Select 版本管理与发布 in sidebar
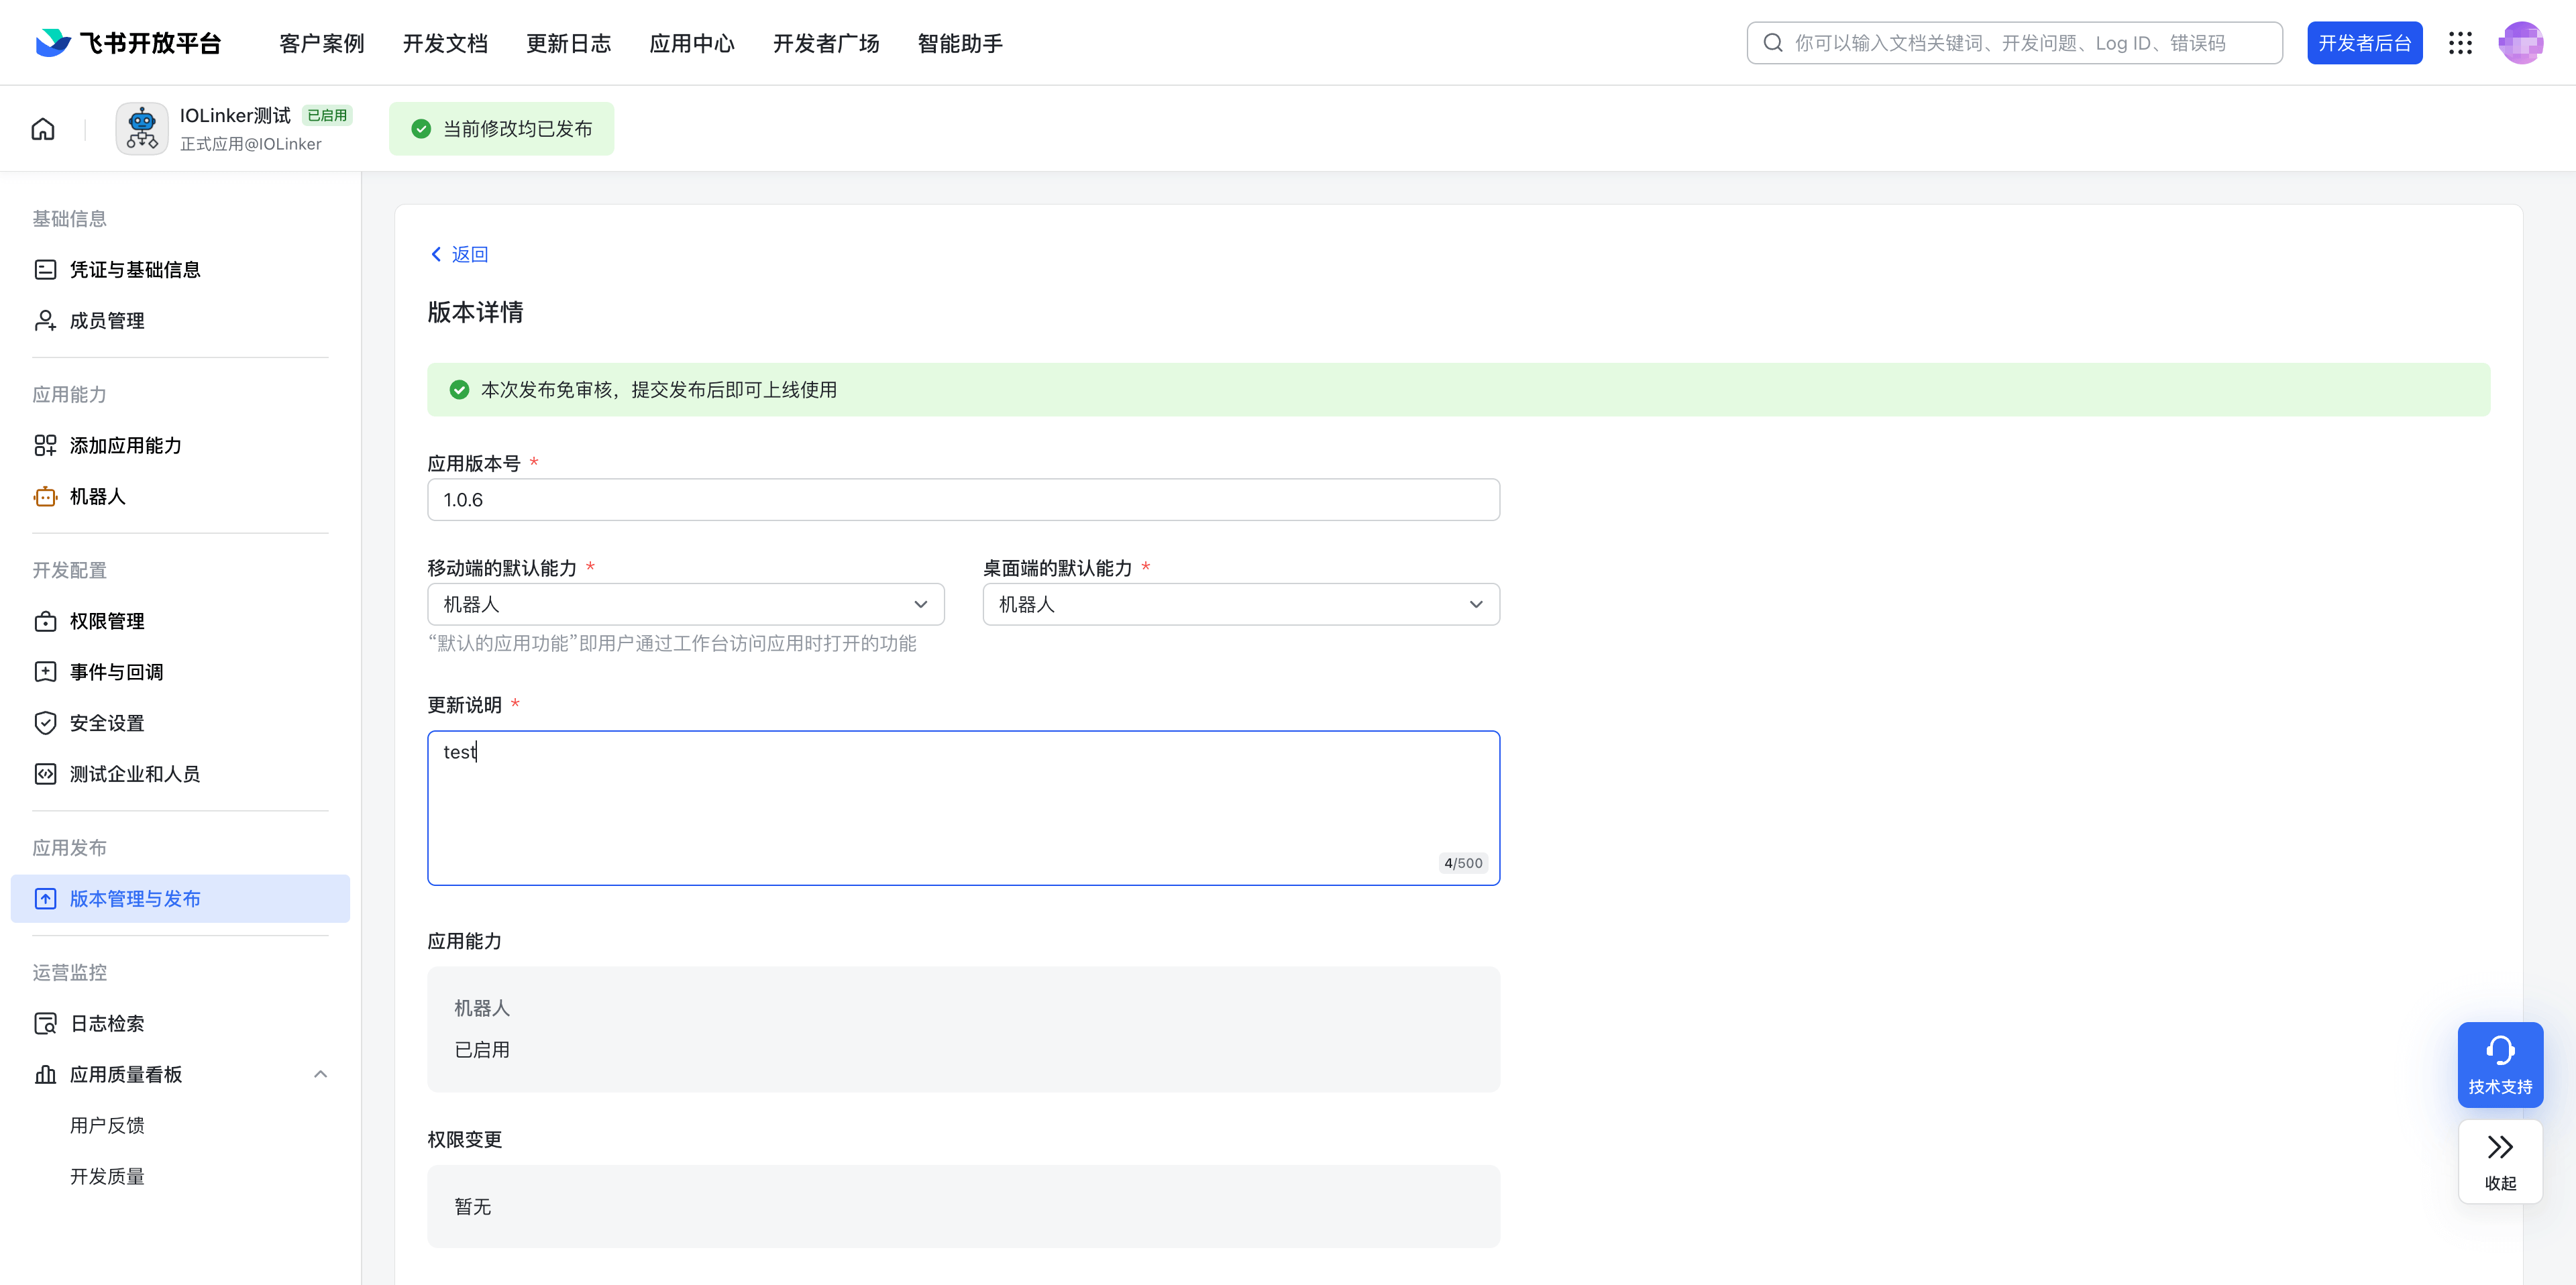 [x=135, y=899]
